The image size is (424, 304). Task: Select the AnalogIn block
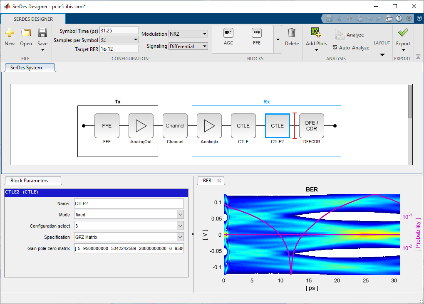[209, 126]
